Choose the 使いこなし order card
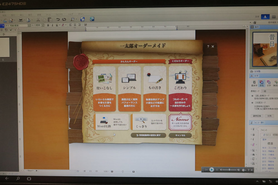 pos(104,89)
